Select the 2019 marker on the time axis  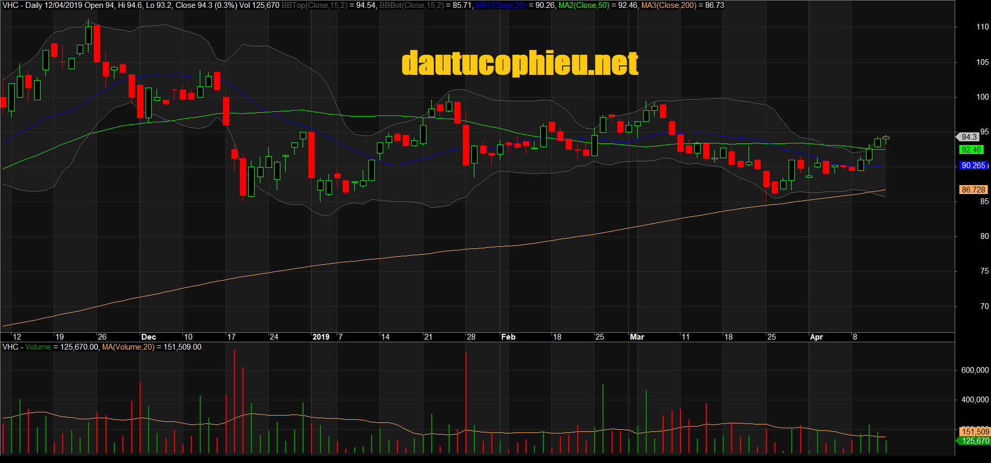[x=320, y=337]
